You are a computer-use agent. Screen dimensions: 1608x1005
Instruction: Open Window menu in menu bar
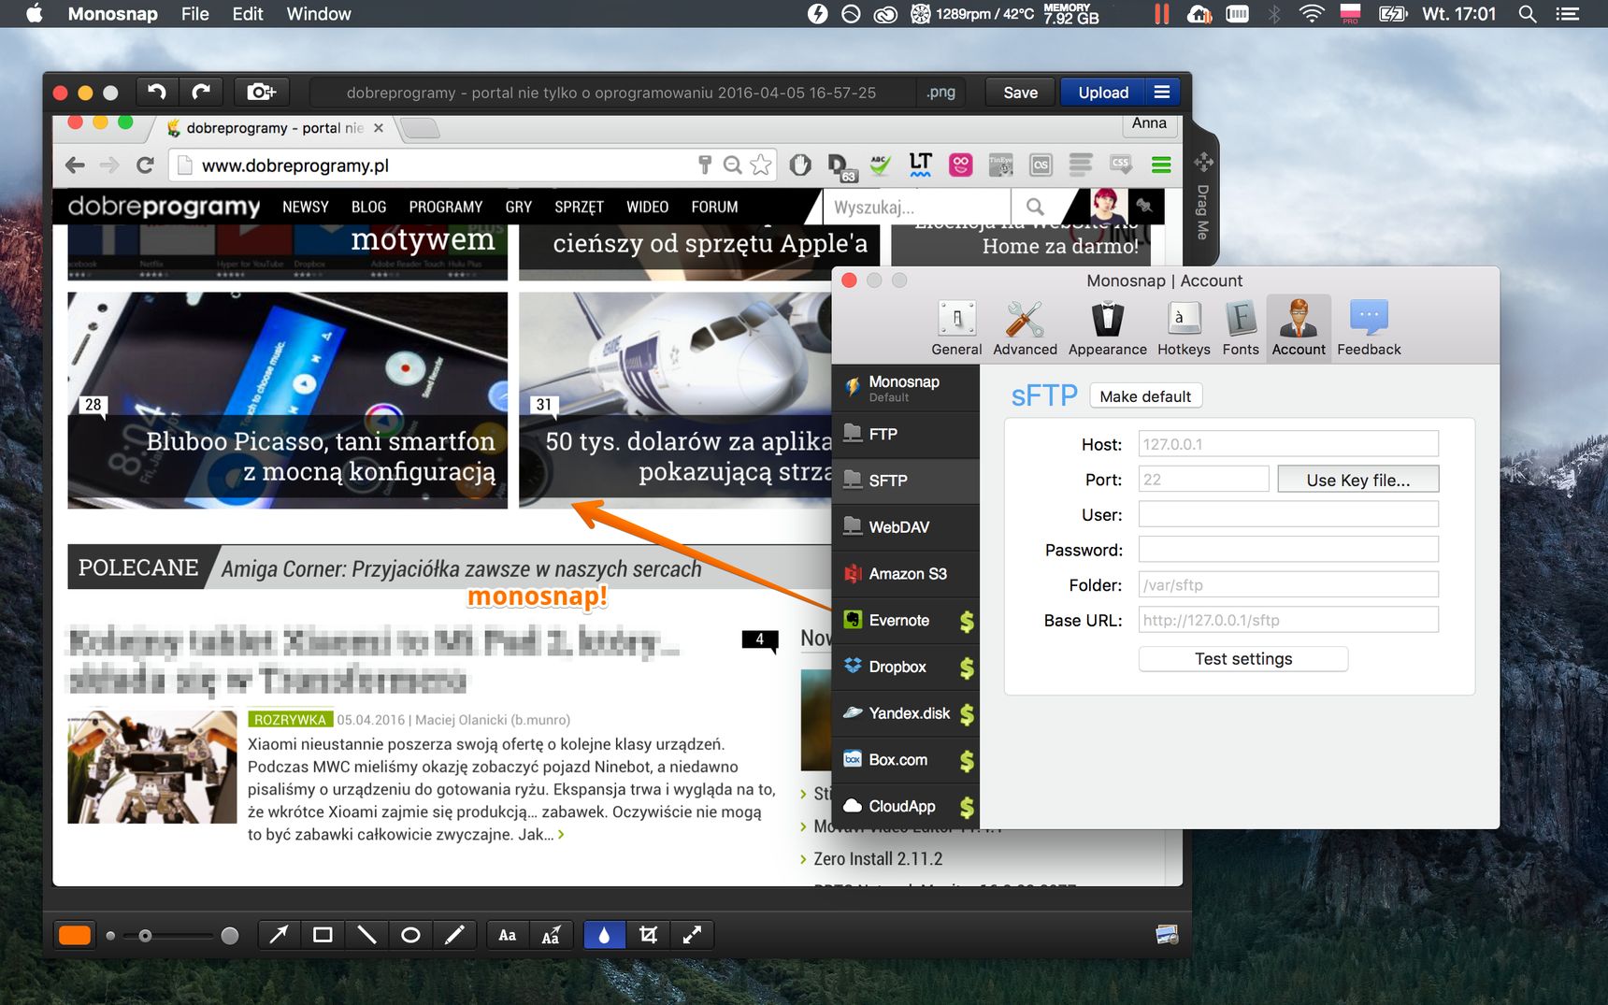tap(319, 14)
